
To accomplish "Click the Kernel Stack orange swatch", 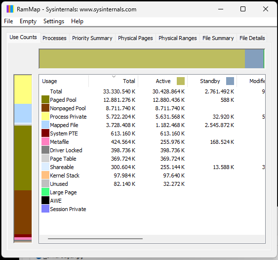I will (45, 175).
